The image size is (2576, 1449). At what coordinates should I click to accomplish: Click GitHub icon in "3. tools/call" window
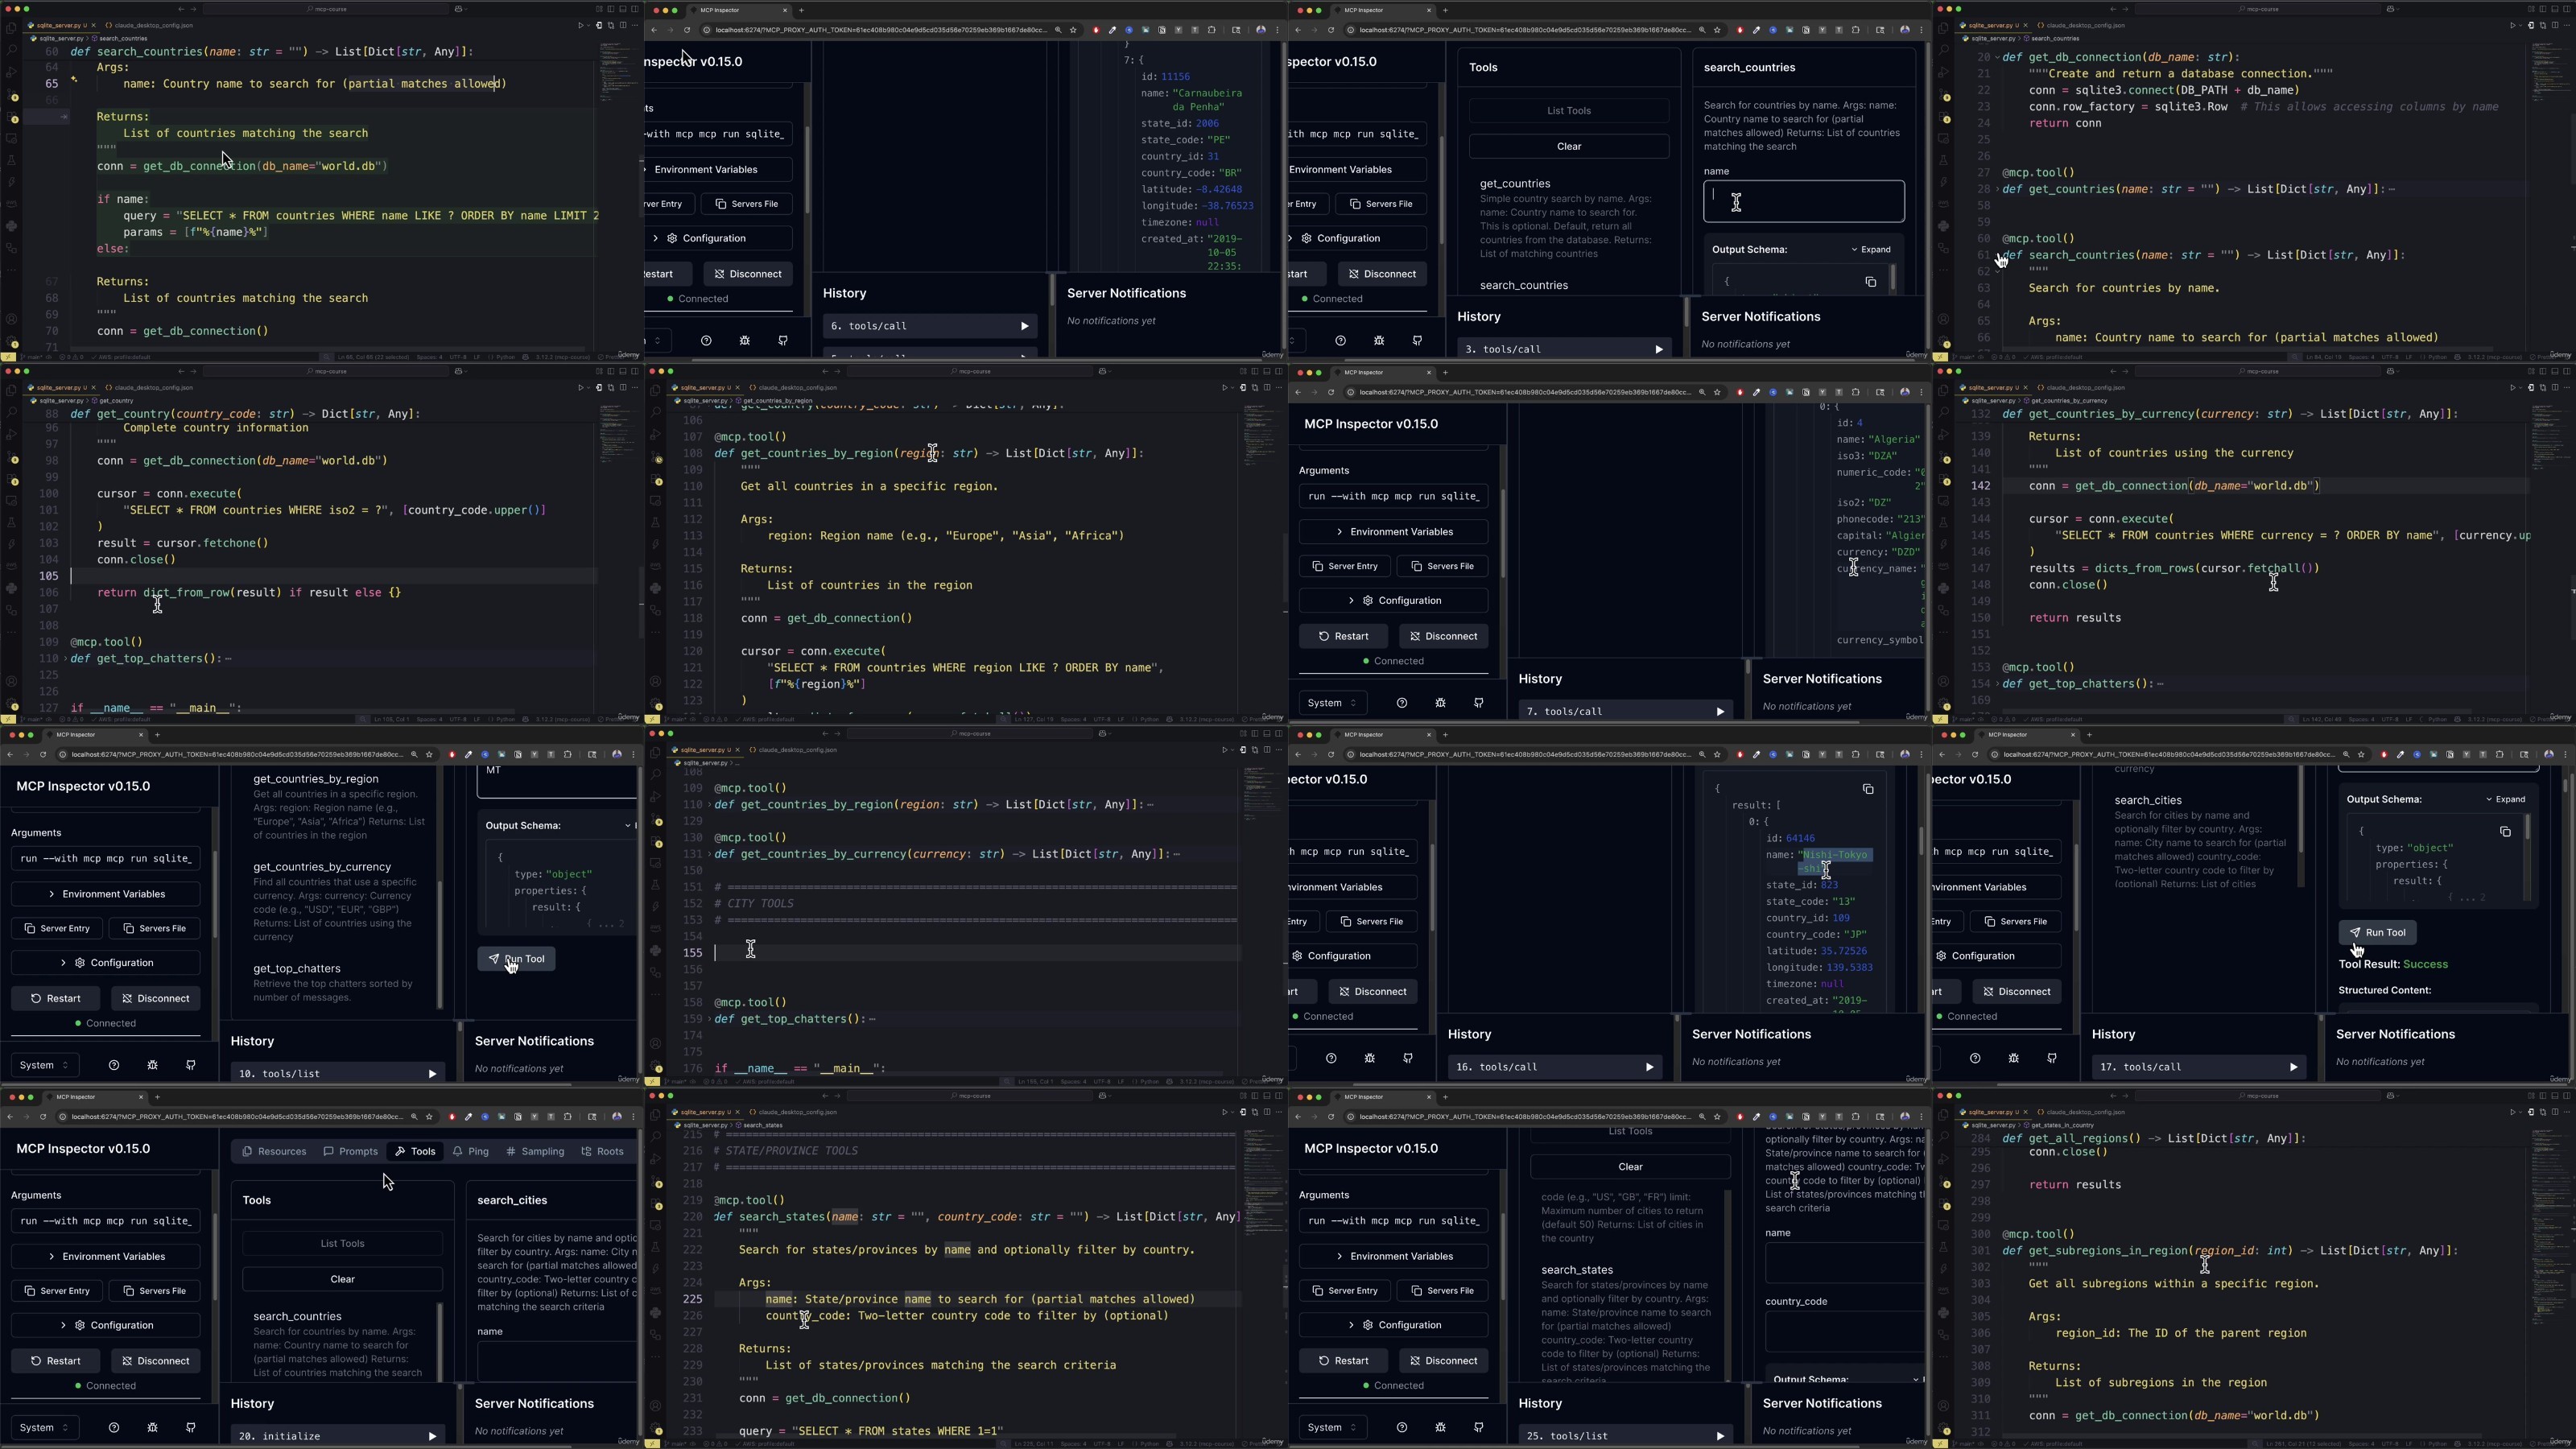1418,341
